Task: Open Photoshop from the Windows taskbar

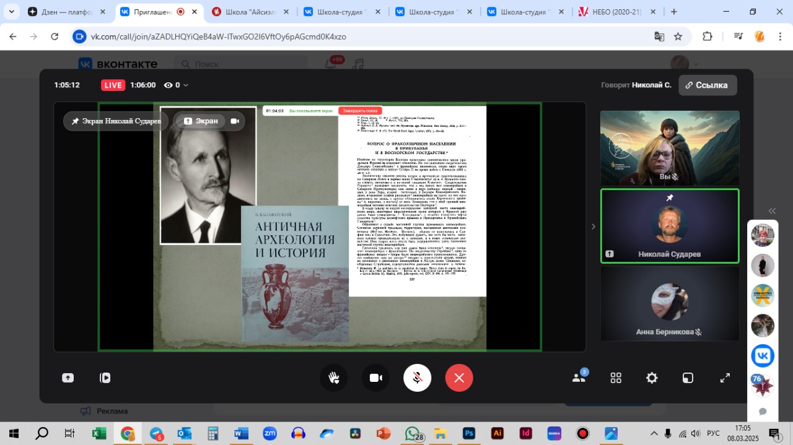Action: tap(469, 433)
